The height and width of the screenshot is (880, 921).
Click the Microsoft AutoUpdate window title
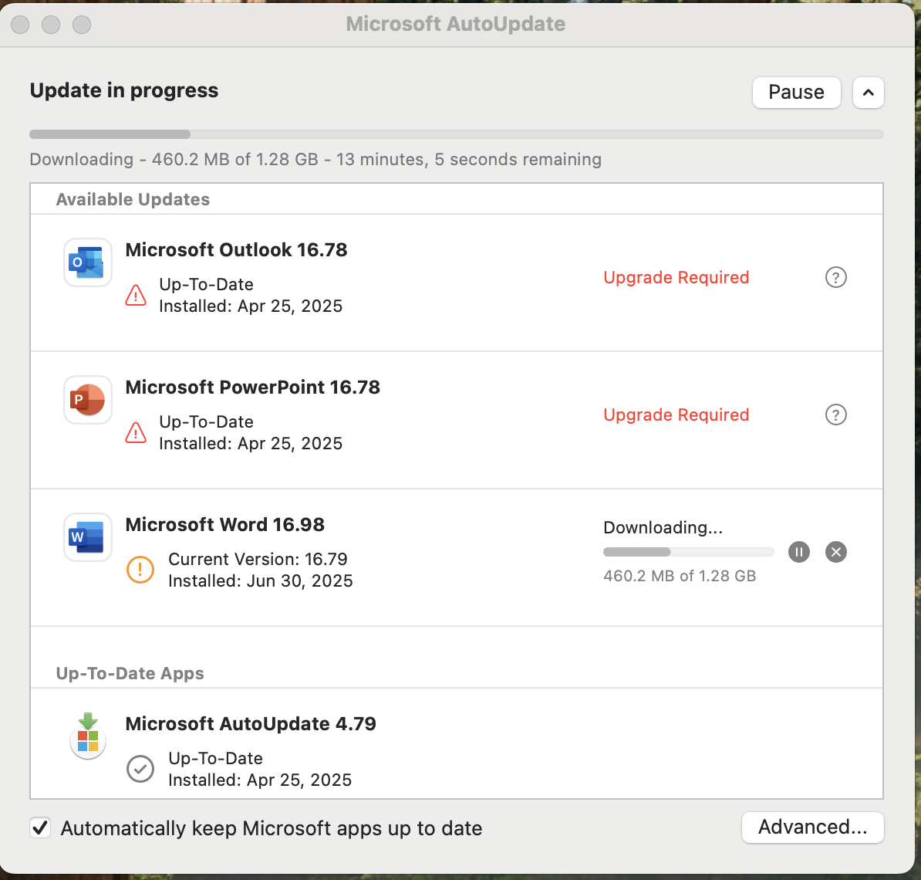[456, 24]
